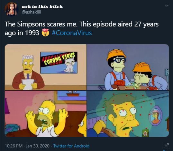Open the tweet options chevron menu

[x=167, y=5]
